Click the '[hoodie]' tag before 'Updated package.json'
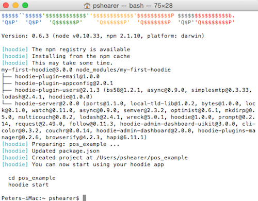This screenshot has height=201, width=258. 15,151
